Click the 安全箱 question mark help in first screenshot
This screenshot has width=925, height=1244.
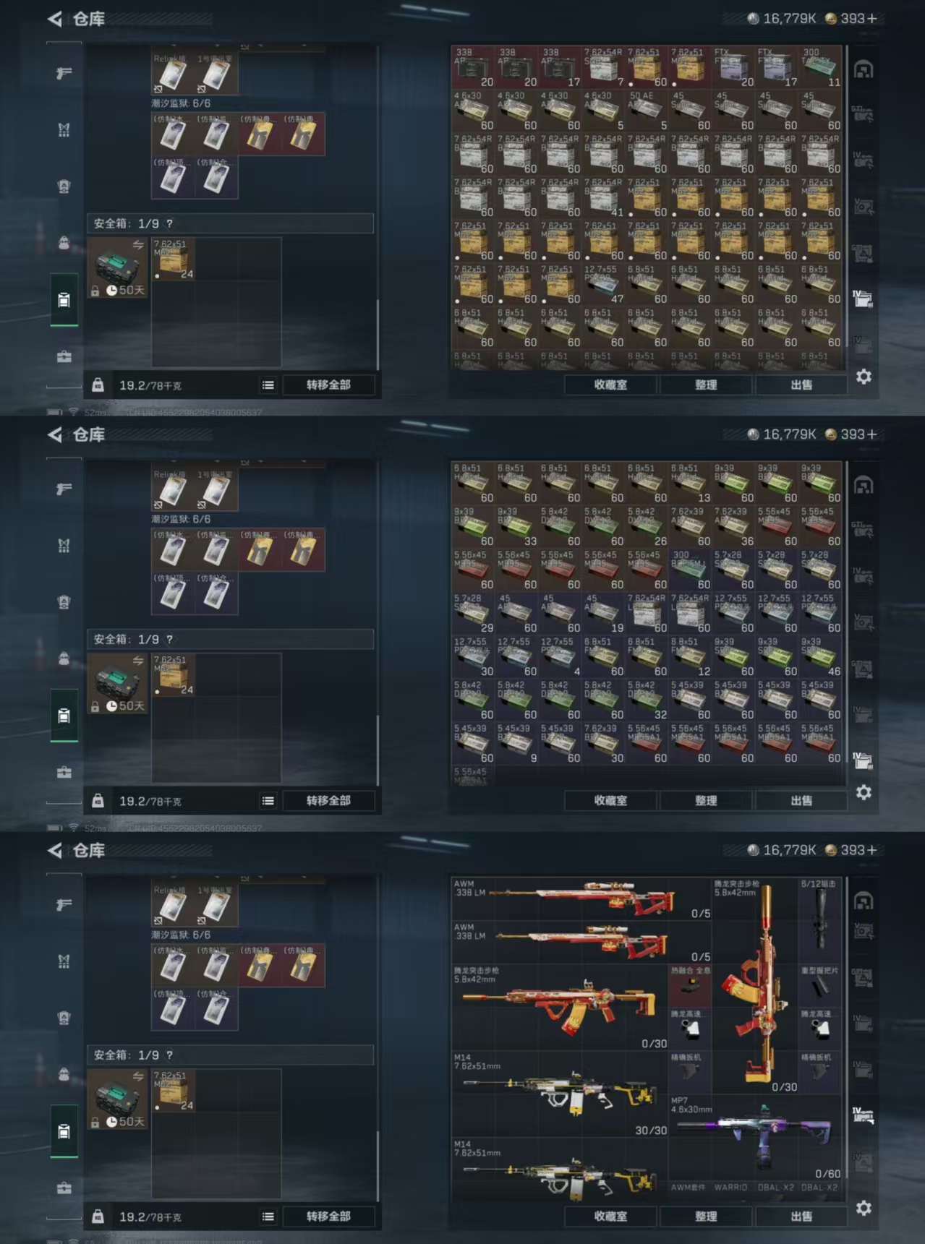[169, 223]
